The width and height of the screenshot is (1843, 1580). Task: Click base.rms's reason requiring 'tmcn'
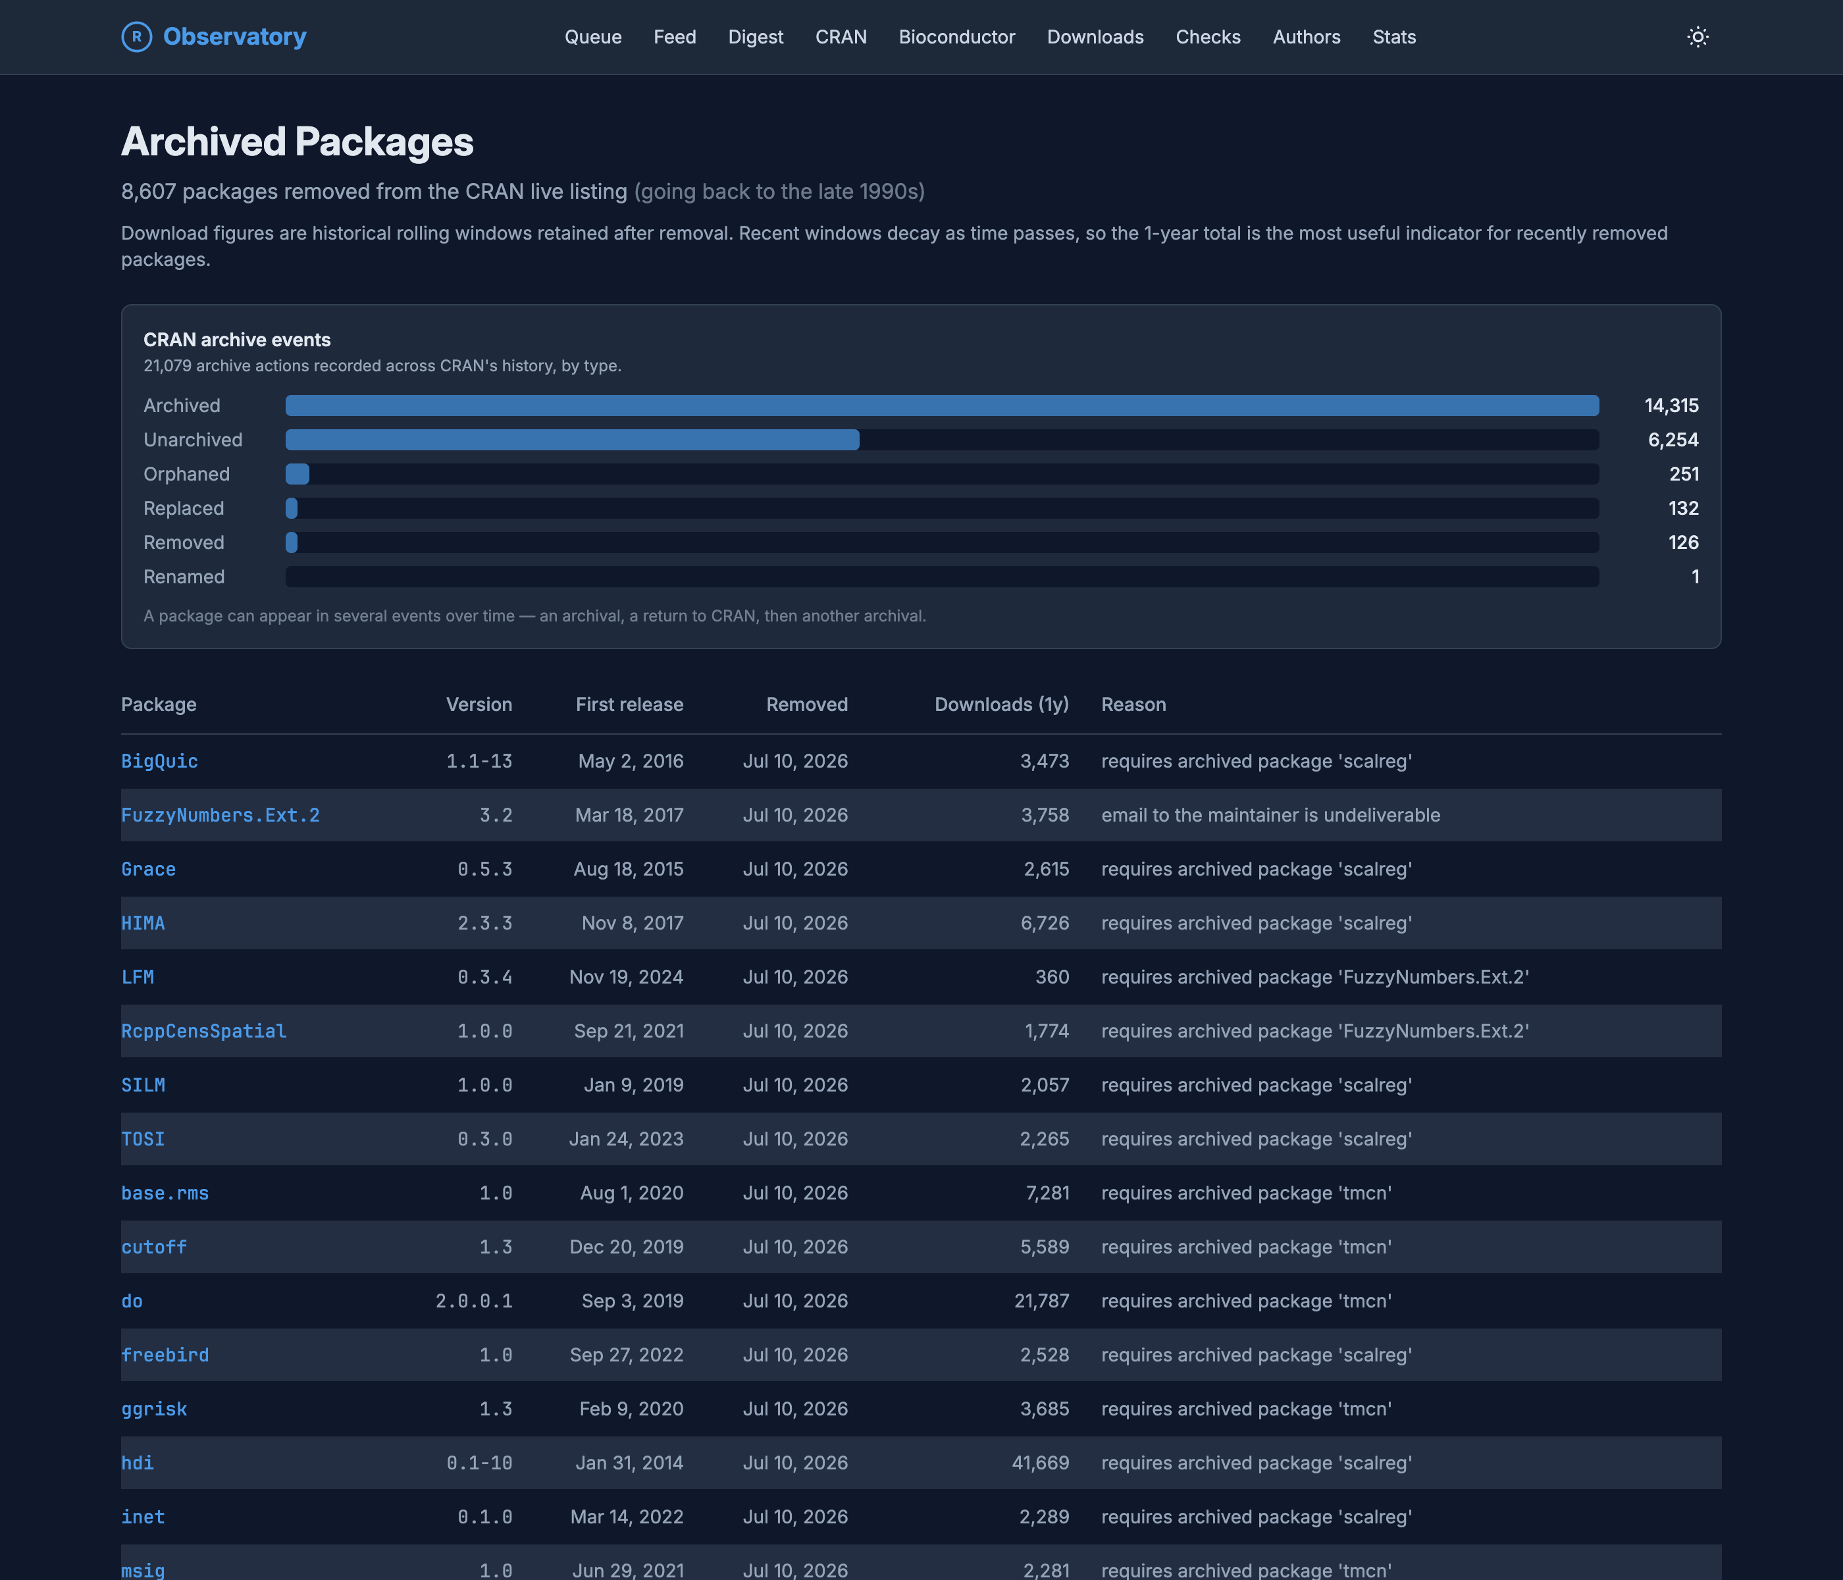[x=1246, y=1193]
